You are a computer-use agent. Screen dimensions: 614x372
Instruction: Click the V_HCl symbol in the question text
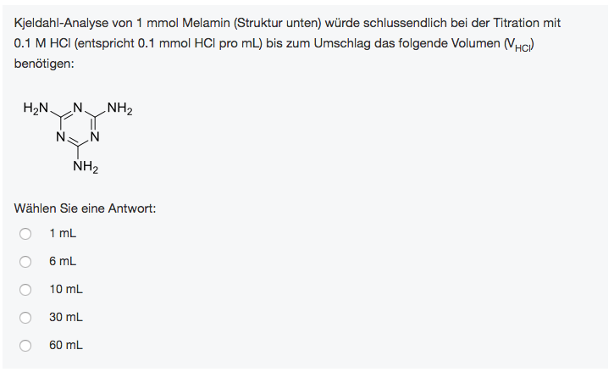point(519,44)
